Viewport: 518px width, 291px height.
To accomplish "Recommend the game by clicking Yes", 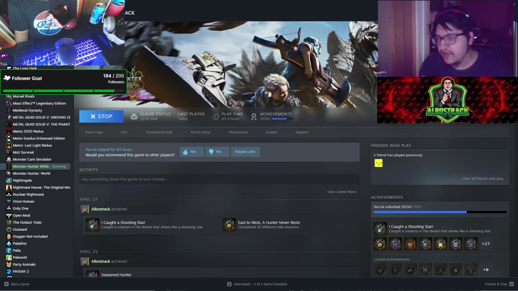I will coord(192,152).
